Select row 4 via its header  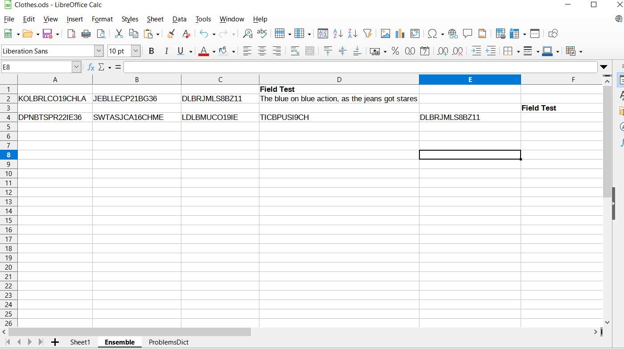click(8, 117)
